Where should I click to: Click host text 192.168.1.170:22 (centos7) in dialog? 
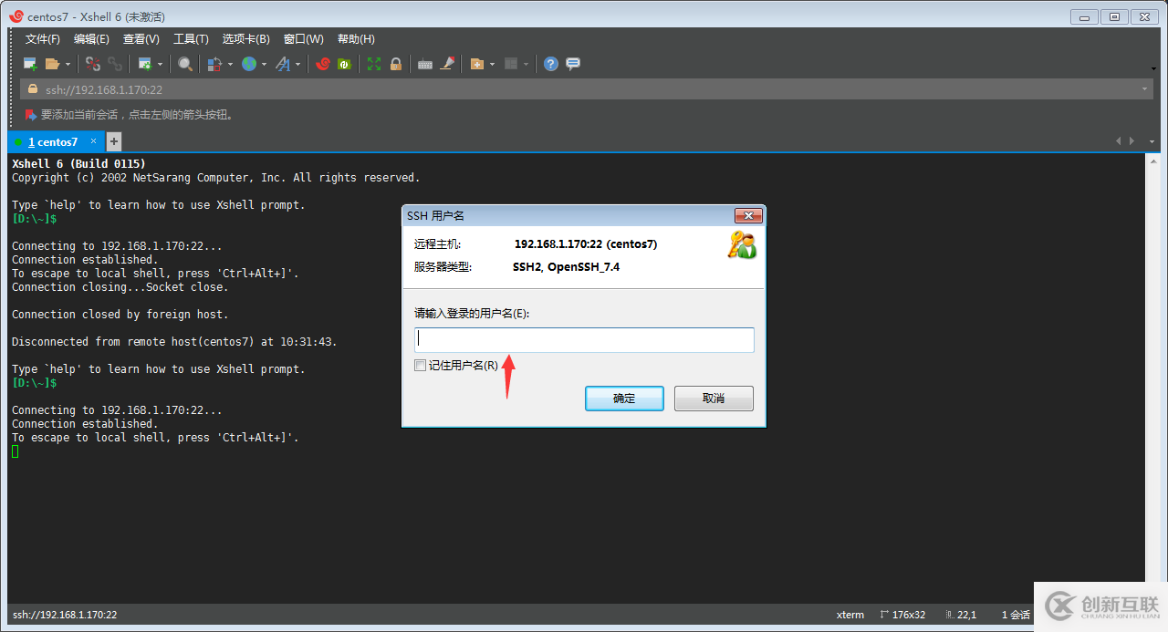click(586, 244)
